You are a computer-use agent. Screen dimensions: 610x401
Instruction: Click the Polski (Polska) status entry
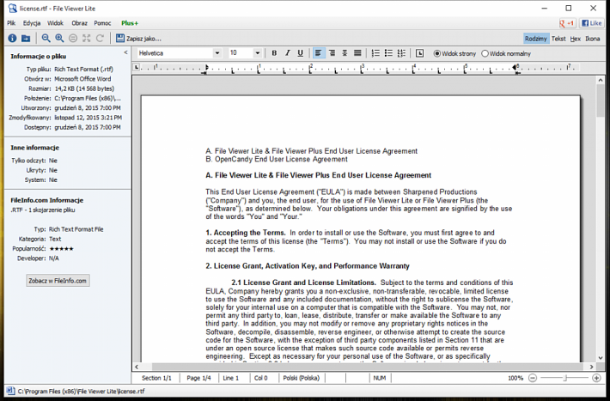[x=301, y=378]
